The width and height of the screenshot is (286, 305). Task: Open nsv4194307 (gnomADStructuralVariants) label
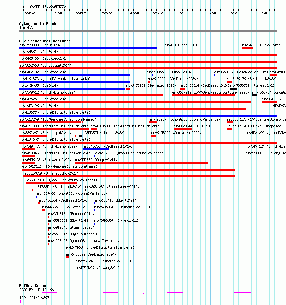coord(55,140)
